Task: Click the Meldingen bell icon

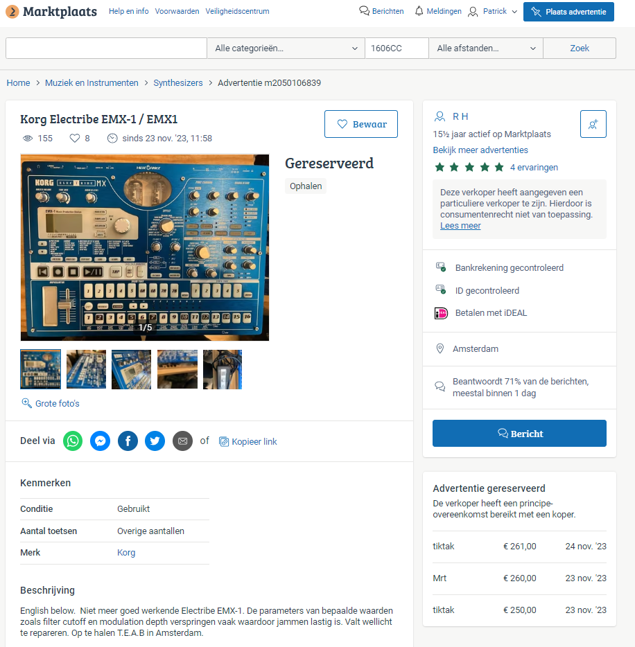Action: coord(419,11)
